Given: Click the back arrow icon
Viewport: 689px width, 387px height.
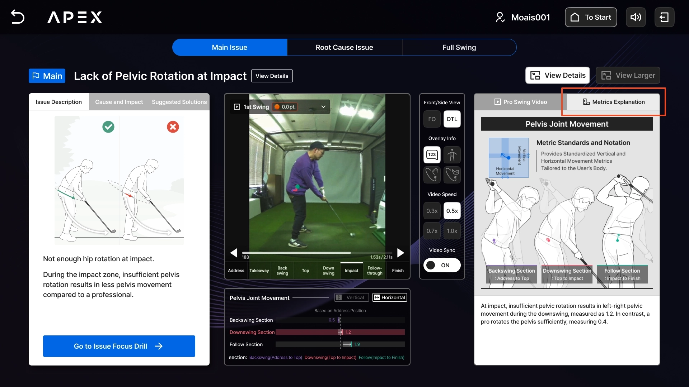Looking at the screenshot, I should (18, 17).
